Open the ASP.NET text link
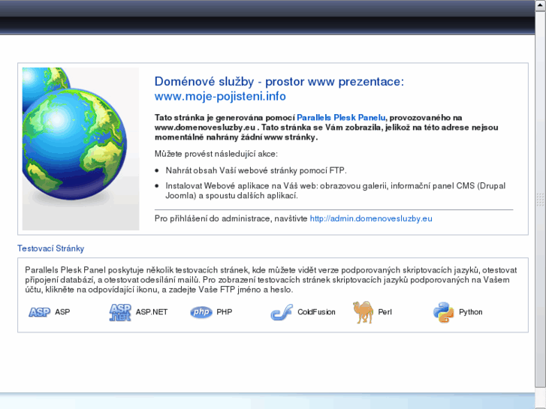This screenshot has height=409, width=546. tap(152, 312)
